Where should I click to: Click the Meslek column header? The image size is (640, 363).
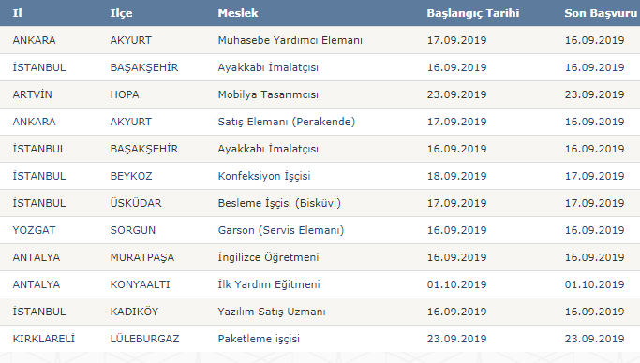[238, 13]
